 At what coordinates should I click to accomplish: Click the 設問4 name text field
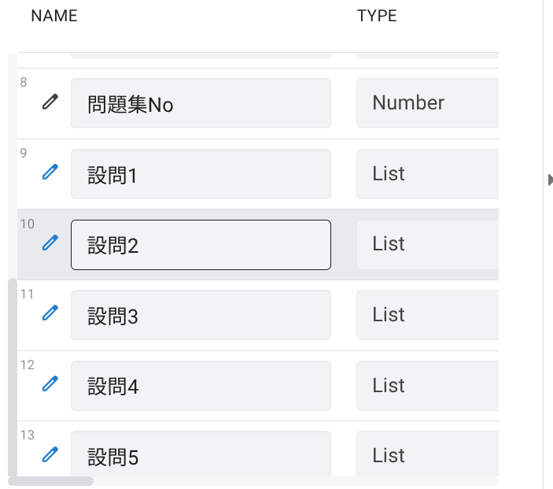coord(201,386)
